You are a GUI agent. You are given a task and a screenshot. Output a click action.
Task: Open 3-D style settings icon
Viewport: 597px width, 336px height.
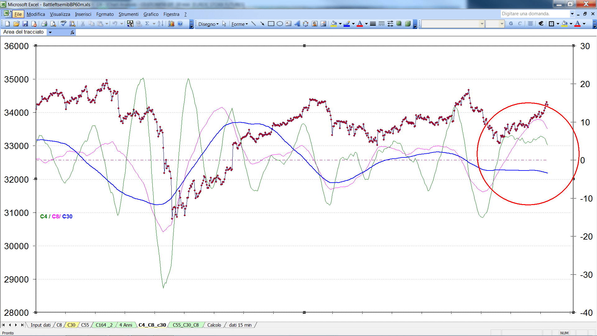tap(408, 24)
